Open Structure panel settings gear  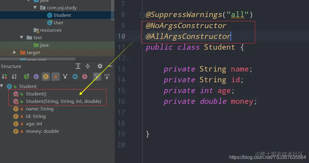coord(100,66)
